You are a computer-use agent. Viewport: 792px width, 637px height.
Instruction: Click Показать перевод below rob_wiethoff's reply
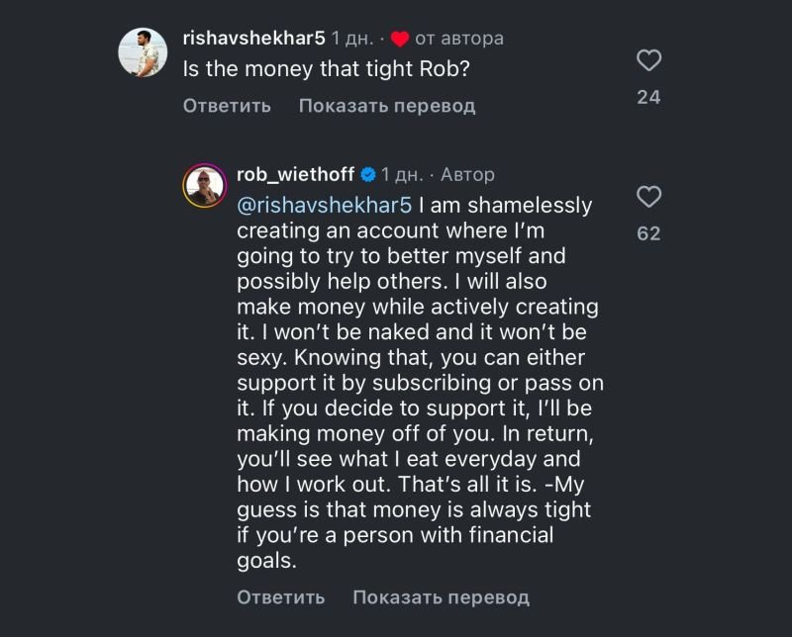tap(441, 597)
